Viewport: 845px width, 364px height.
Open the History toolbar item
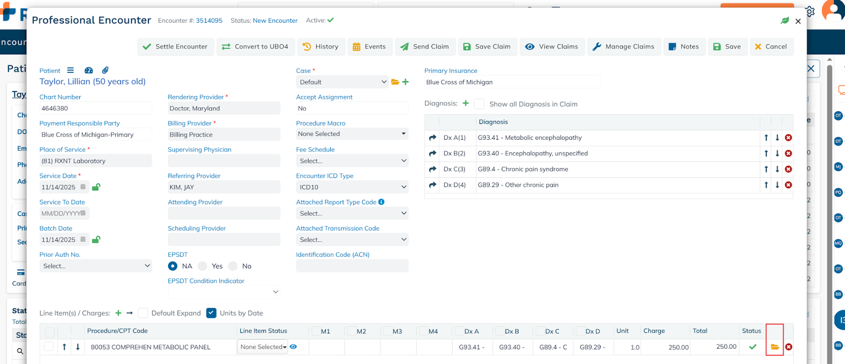tap(321, 46)
